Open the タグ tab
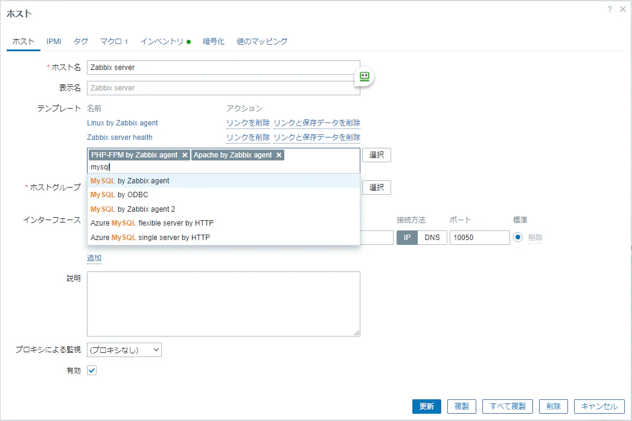 (81, 42)
